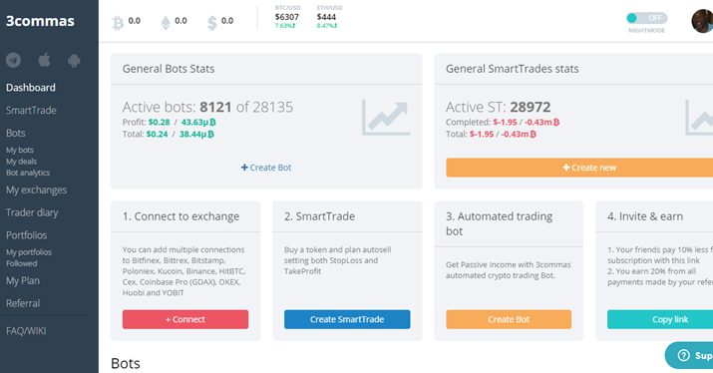
Task: Toggle the Nightmode switch
Action: coord(646,18)
